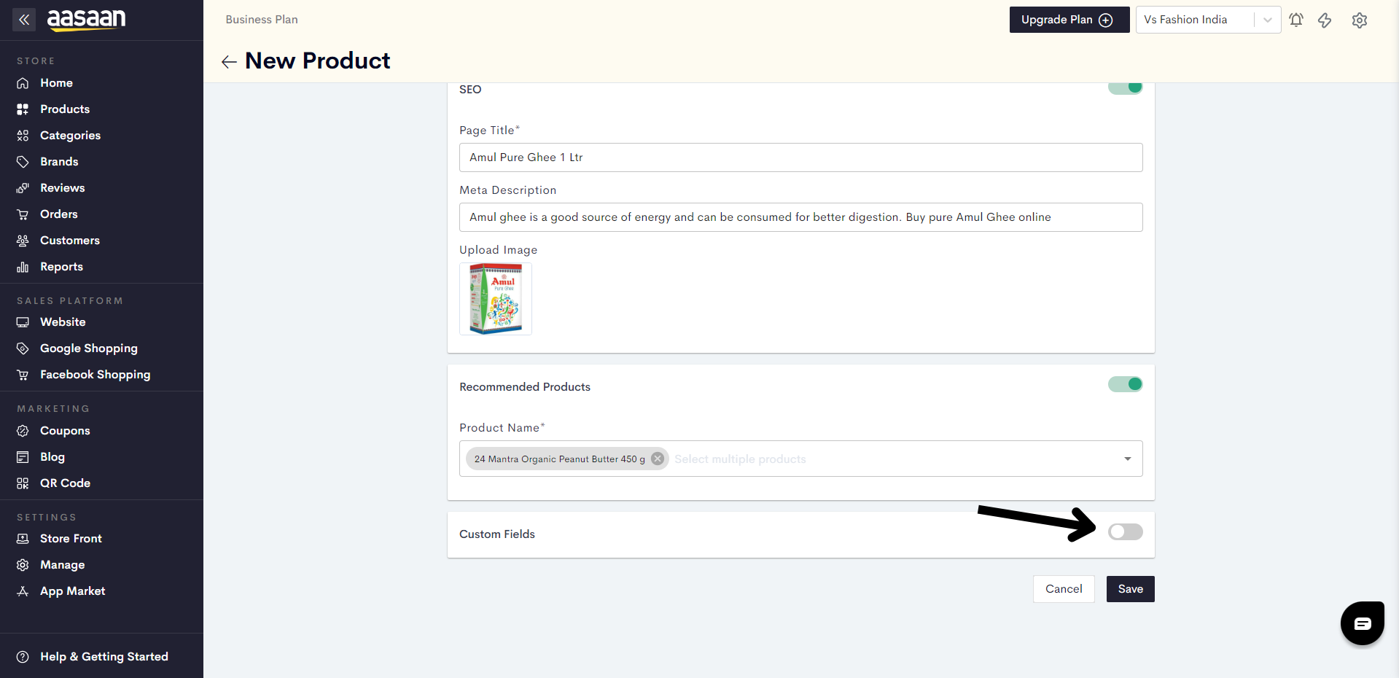
Task: Click the Help question mark icon
Action: point(23,657)
